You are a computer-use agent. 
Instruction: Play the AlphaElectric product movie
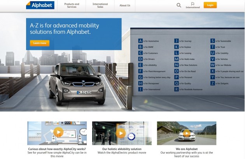point(121,133)
